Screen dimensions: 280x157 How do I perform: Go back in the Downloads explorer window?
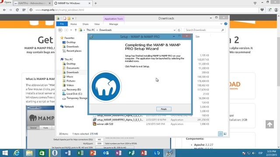(60, 30)
